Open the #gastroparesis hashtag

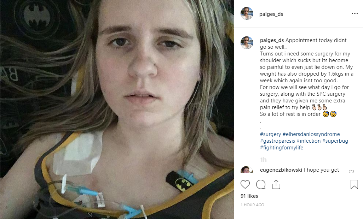[x=277, y=141]
